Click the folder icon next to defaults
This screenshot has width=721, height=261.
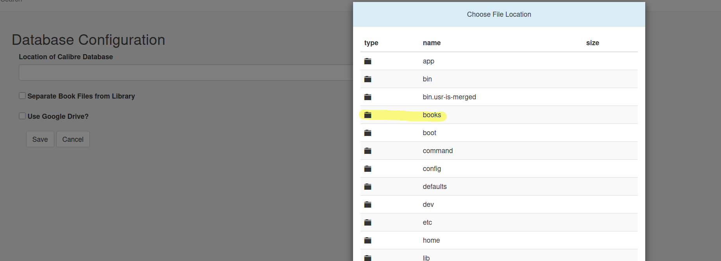click(x=368, y=187)
